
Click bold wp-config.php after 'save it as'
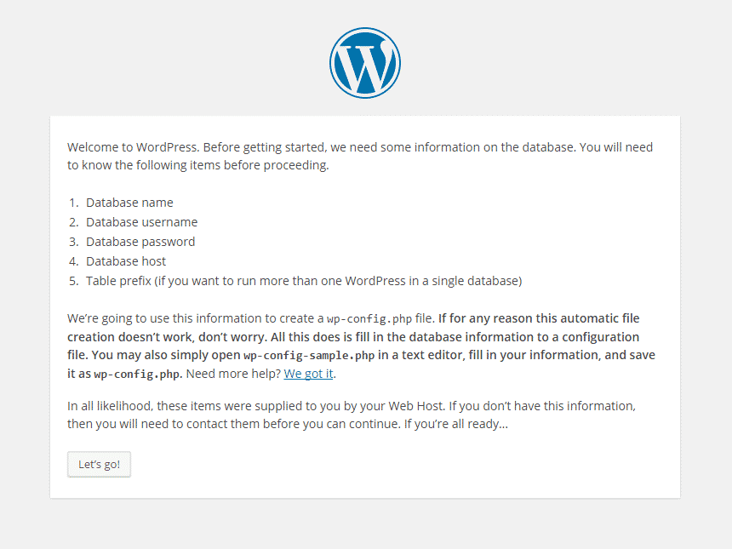(137, 375)
